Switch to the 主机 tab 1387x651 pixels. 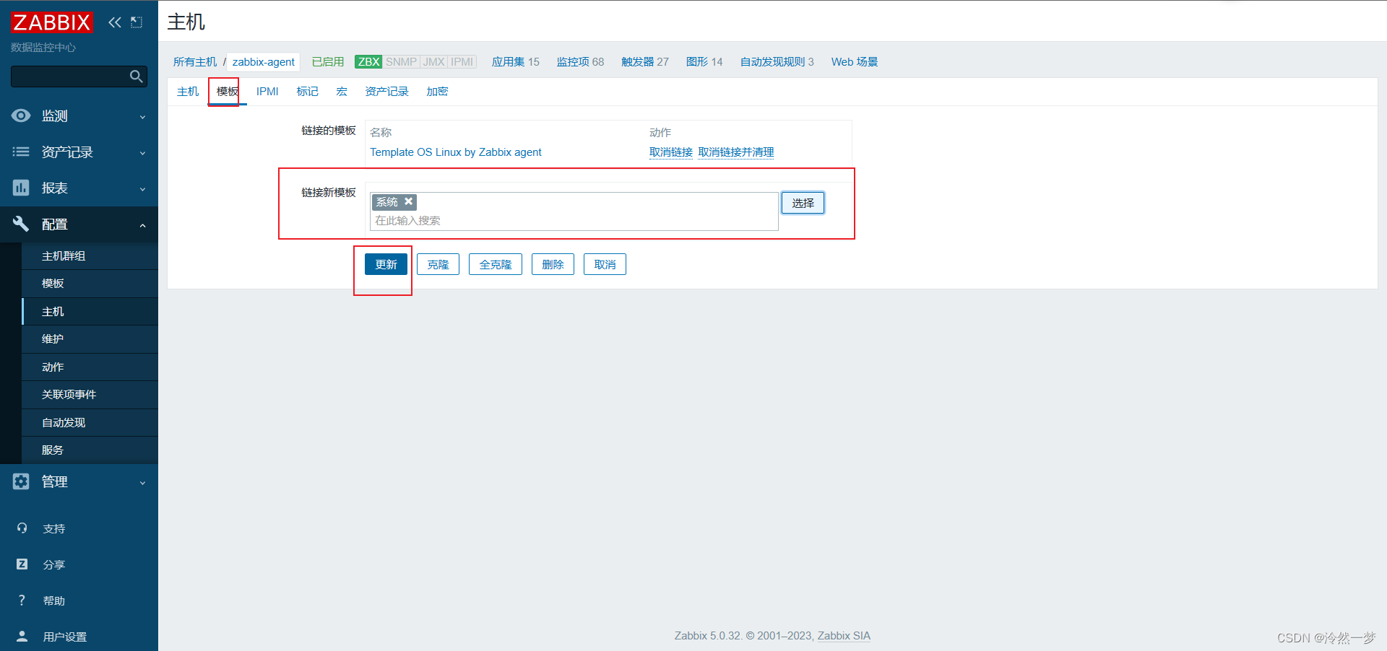pyautogui.click(x=188, y=92)
